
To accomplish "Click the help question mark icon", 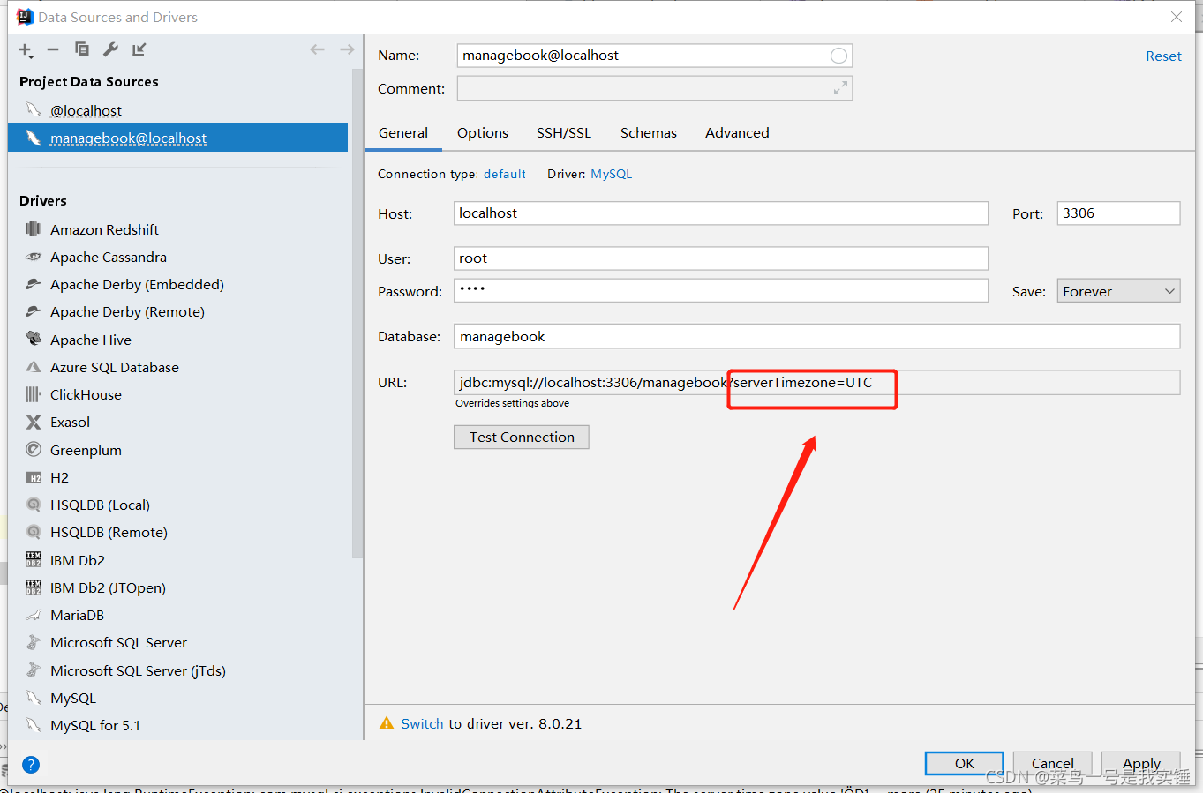I will pos(30,764).
